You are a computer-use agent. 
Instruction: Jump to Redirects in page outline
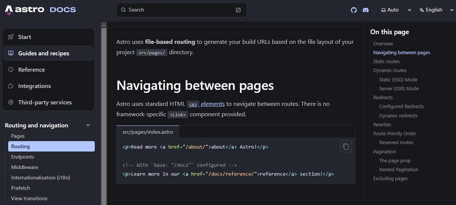tap(383, 97)
